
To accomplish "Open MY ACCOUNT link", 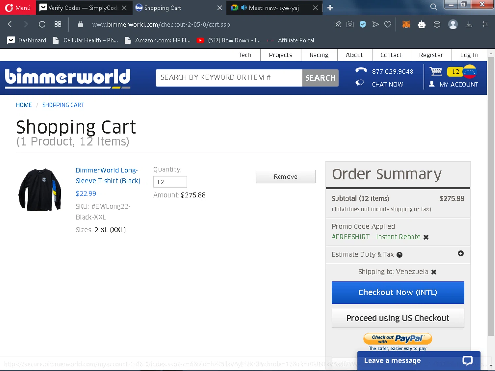I will 459,84.
